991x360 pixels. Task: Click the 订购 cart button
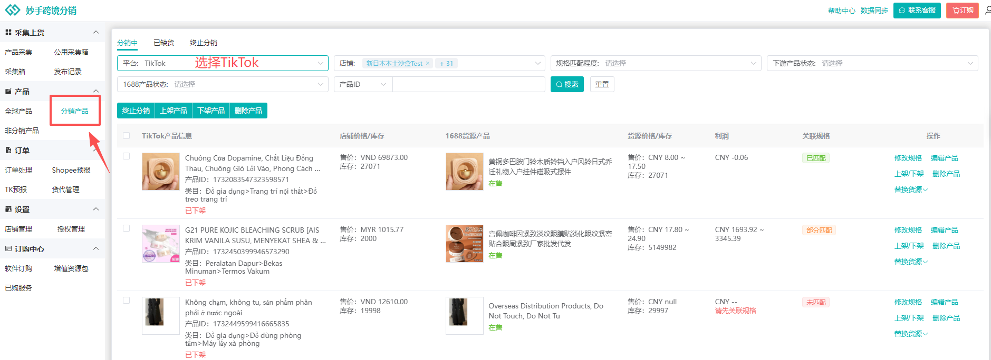(x=963, y=11)
